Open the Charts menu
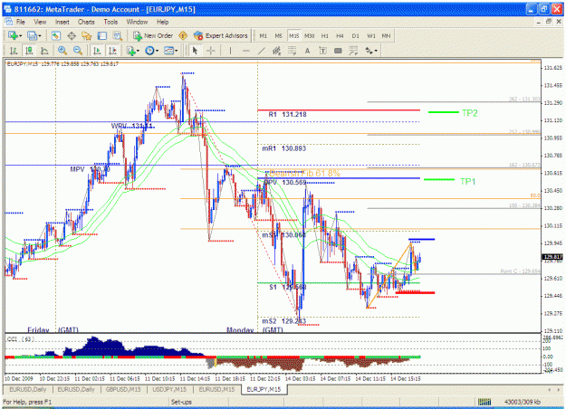The width and height of the screenshot is (566, 409). point(86,22)
